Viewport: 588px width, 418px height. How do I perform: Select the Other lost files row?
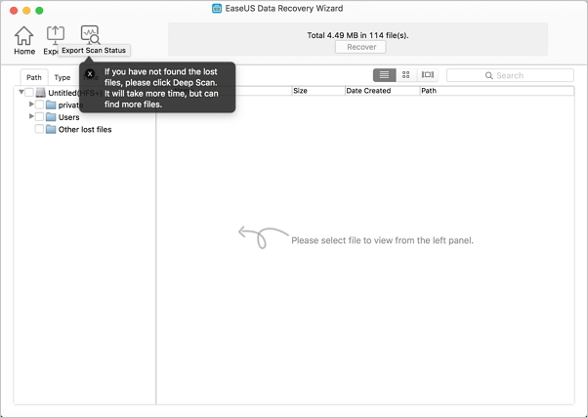tap(84, 130)
